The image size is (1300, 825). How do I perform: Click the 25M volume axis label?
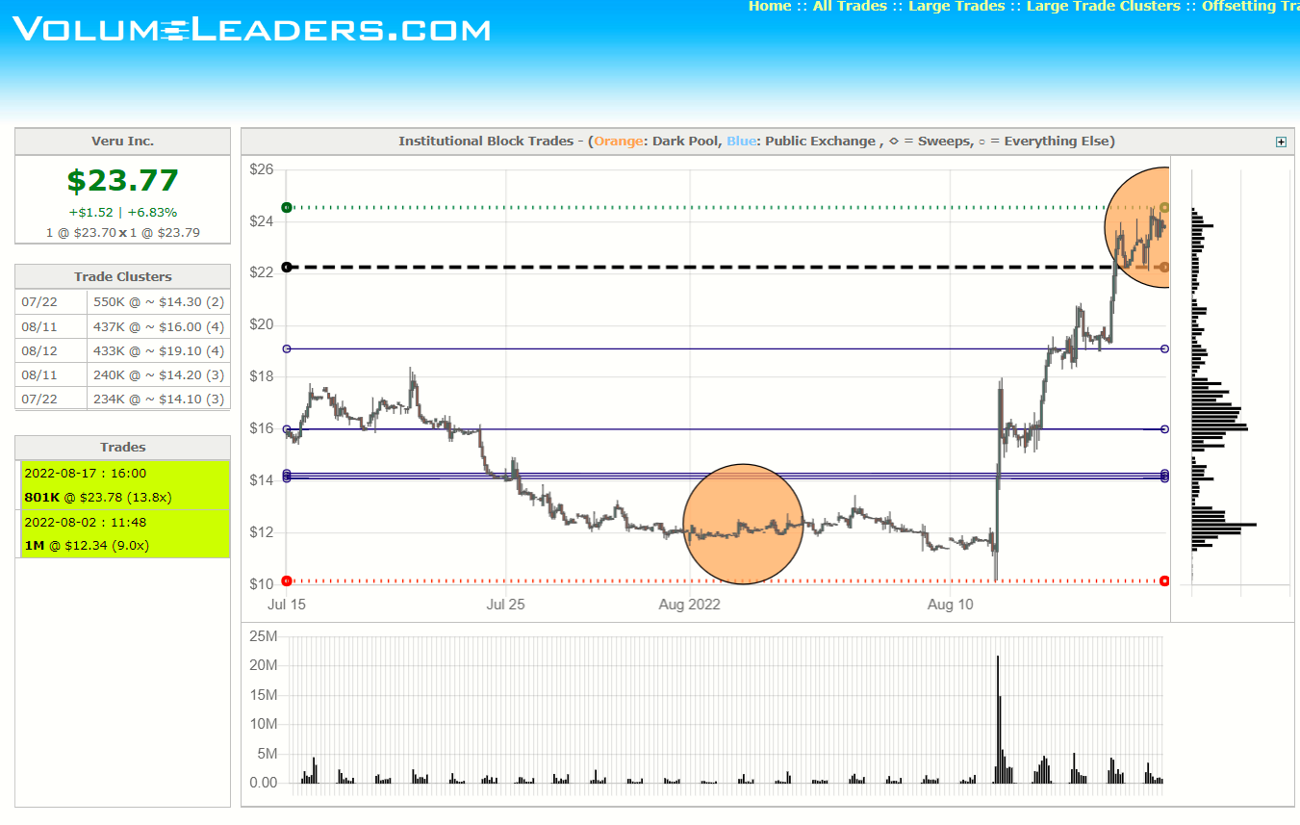(265, 636)
